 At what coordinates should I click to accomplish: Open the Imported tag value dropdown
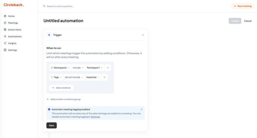click(x=93, y=77)
